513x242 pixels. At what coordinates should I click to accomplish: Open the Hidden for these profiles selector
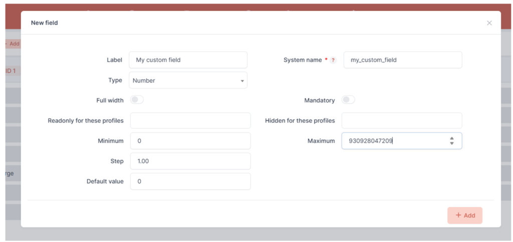pyautogui.click(x=401, y=121)
